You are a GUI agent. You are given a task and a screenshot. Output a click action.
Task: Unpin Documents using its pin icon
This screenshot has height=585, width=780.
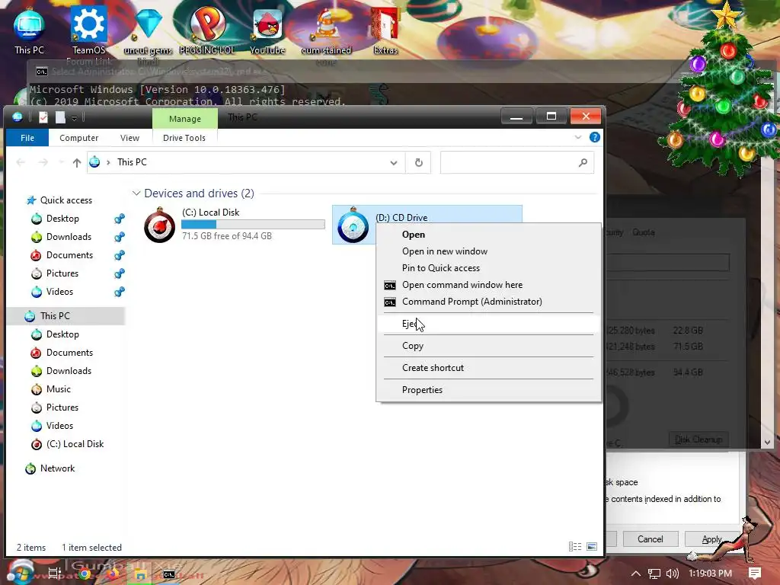click(120, 255)
